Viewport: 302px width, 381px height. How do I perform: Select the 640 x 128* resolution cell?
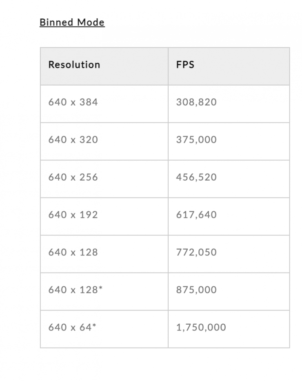click(75, 290)
